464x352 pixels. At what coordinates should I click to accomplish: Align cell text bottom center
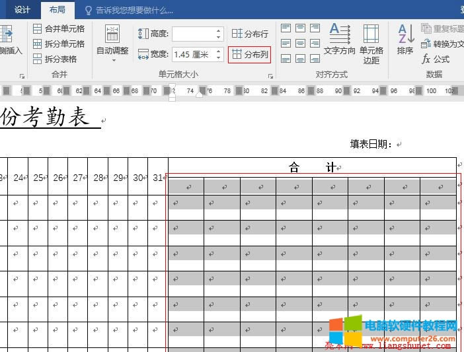(x=300, y=59)
